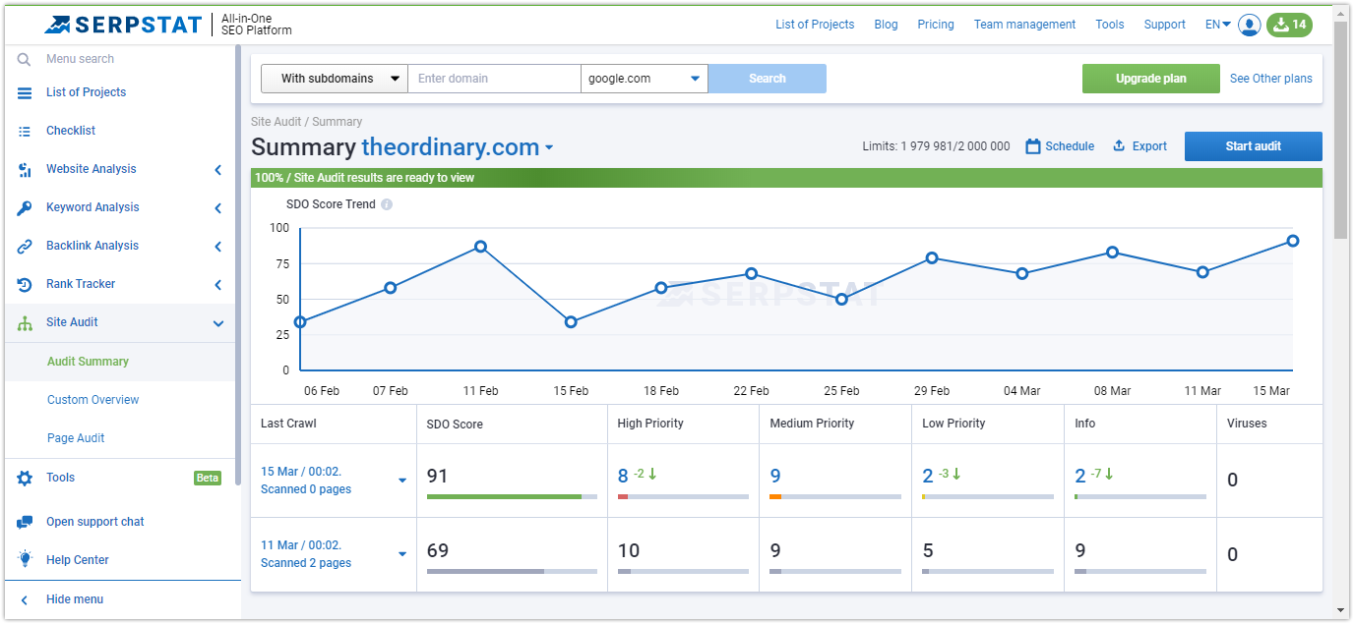Expand the Rank Tracker submenu chevron
The width and height of the screenshot is (1354, 624).
tap(218, 284)
